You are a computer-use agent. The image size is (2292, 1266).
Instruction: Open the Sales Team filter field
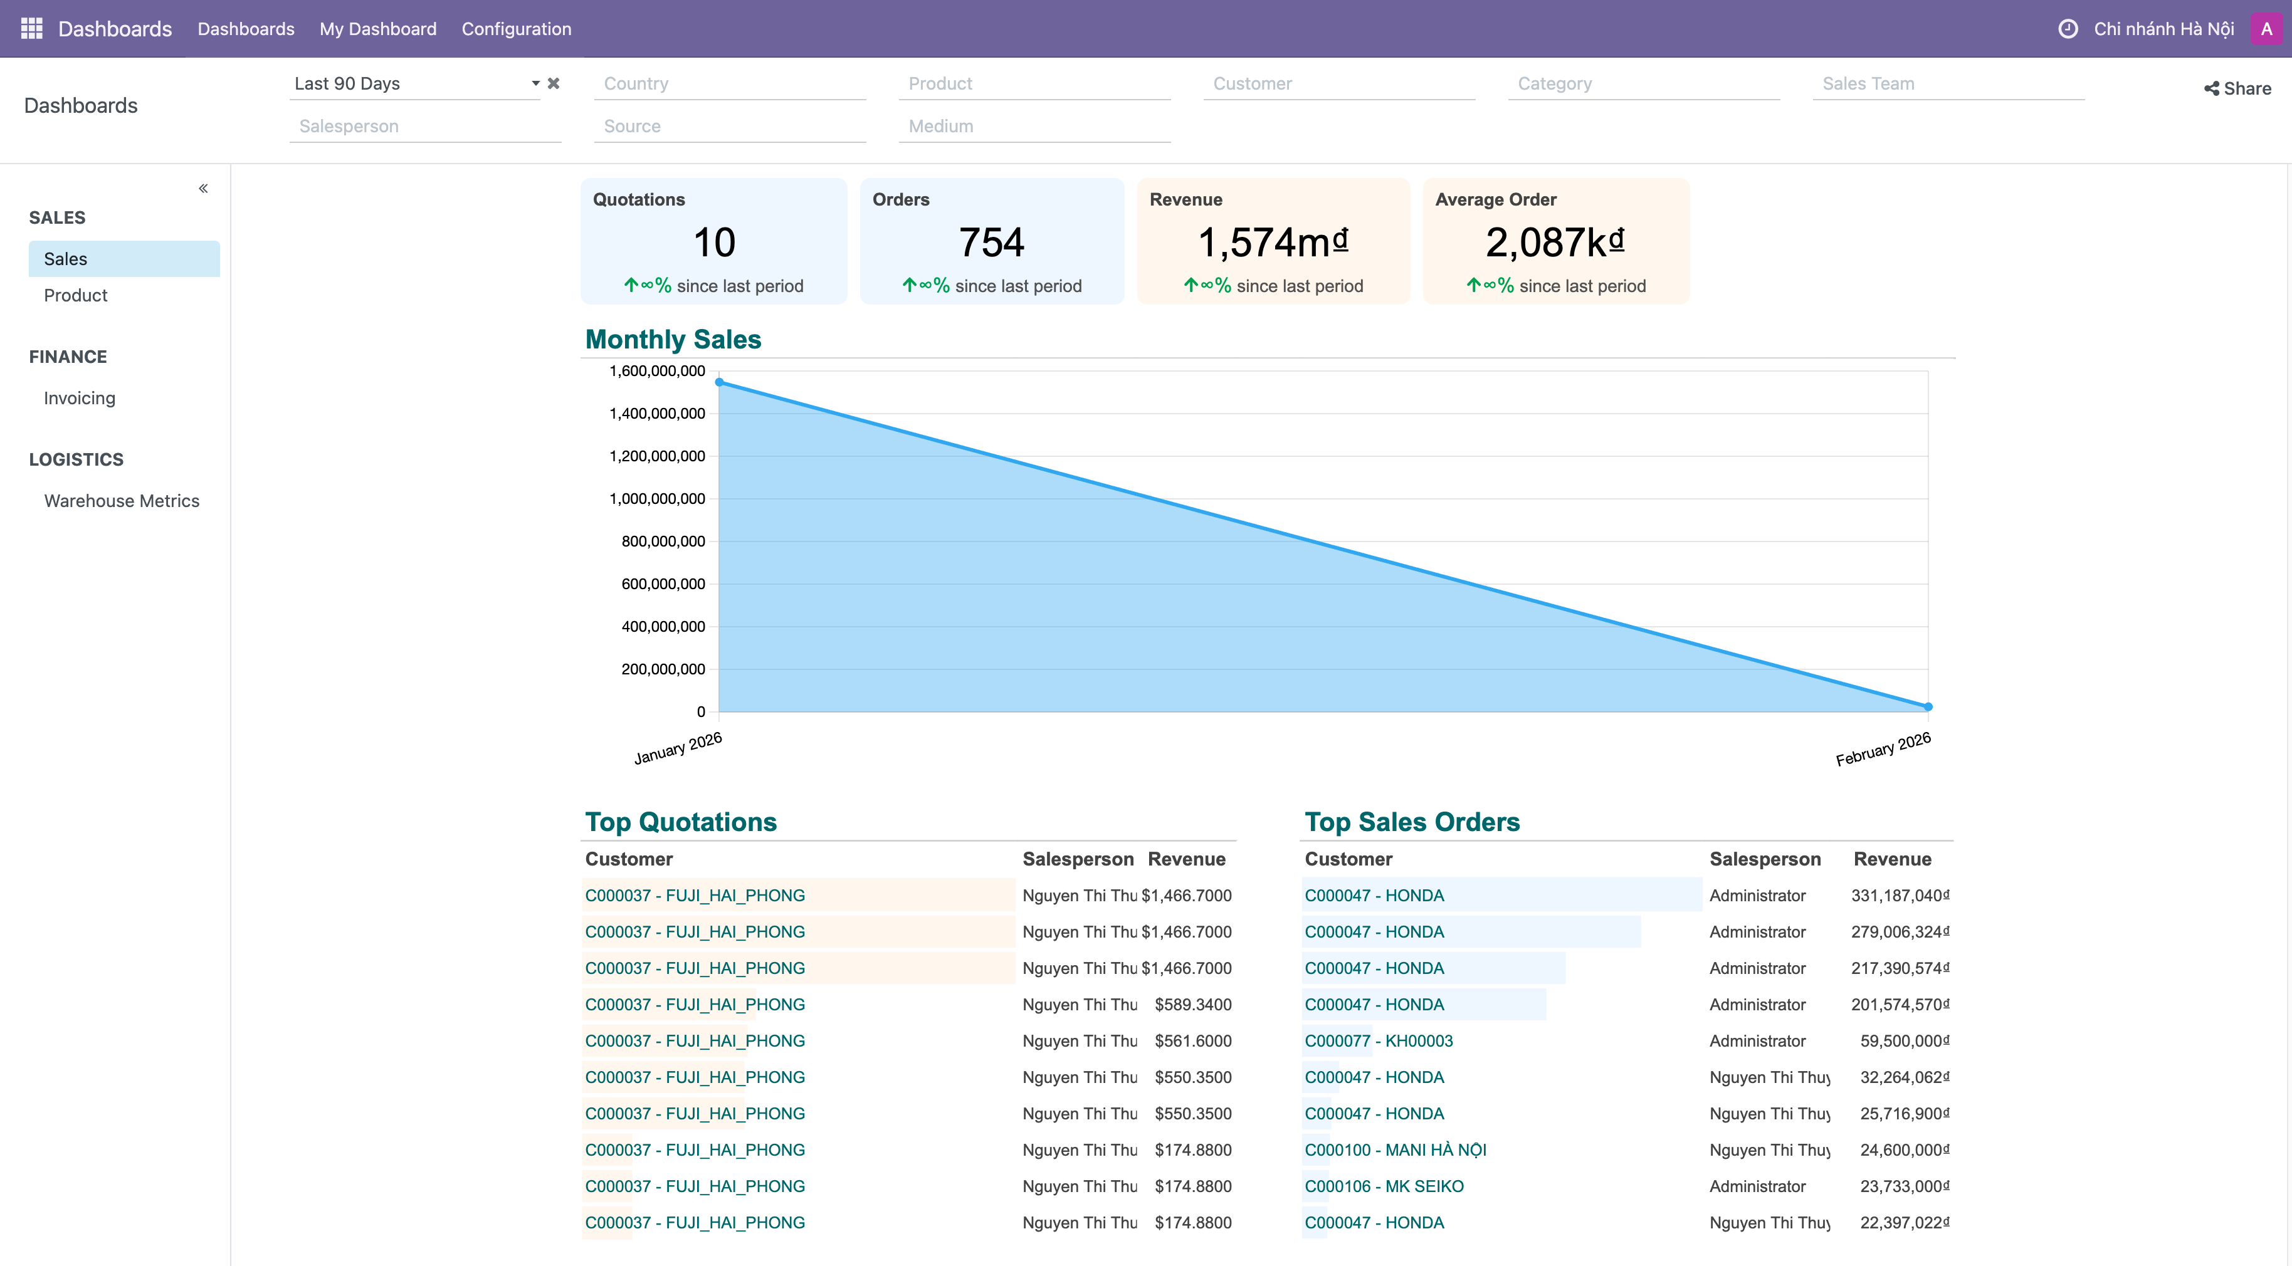(1948, 83)
